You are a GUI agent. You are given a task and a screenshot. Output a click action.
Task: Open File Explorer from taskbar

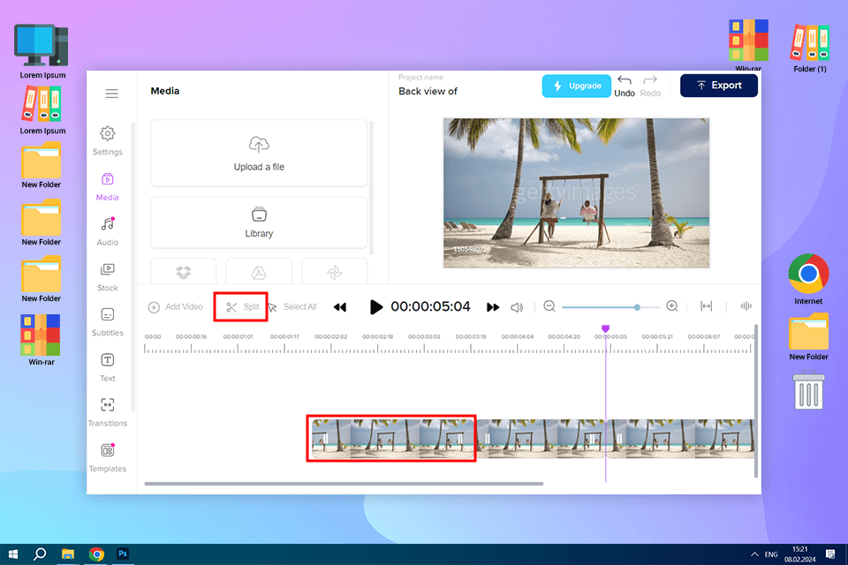pos(68,554)
